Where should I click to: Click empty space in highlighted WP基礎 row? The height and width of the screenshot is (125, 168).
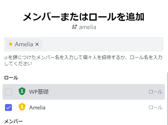click(x=96, y=92)
